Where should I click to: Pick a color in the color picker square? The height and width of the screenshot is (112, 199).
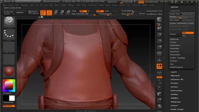[9, 86]
